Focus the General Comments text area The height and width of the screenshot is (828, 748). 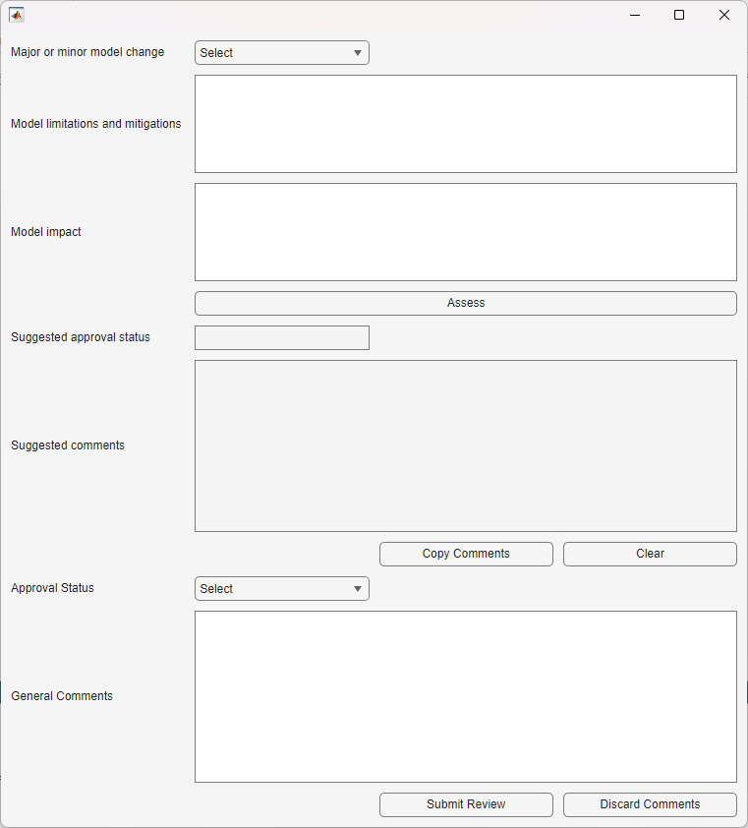pos(465,696)
